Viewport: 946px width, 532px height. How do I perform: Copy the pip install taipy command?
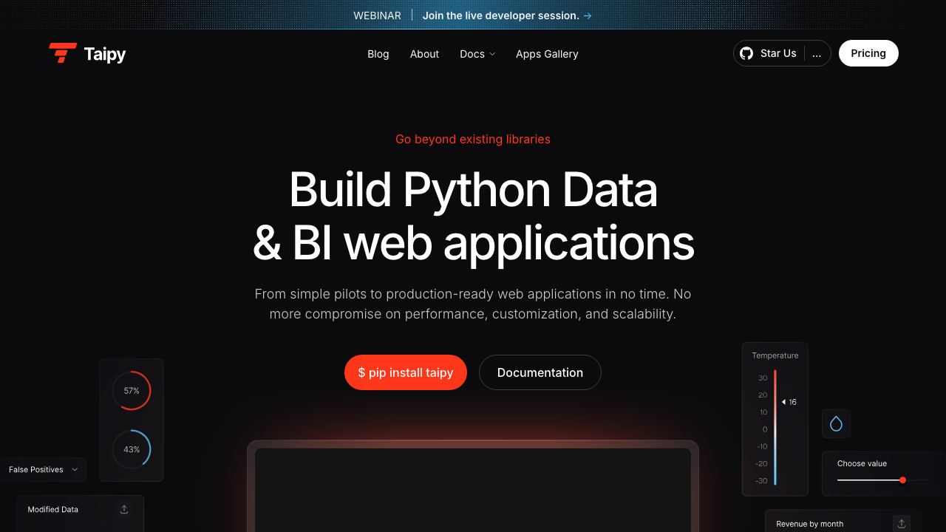(x=406, y=372)
